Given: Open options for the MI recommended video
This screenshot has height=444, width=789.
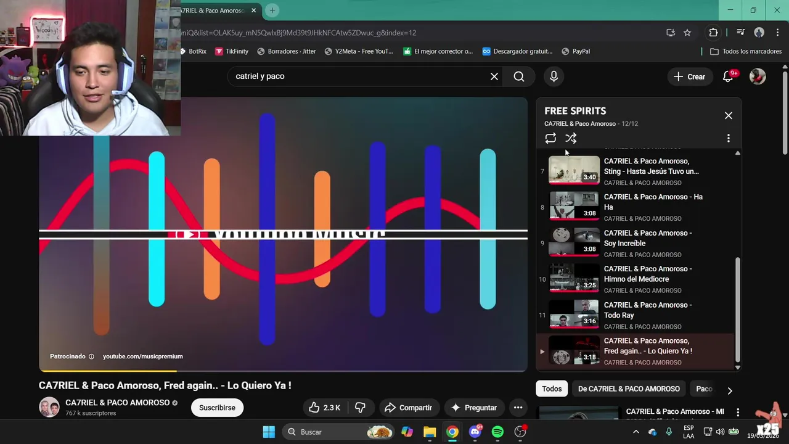Looking at the screenshot, I should coord(738,412).
